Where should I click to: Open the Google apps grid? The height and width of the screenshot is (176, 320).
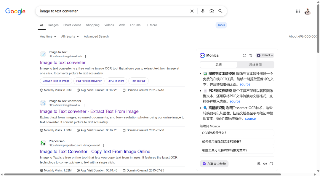[298, 12]
